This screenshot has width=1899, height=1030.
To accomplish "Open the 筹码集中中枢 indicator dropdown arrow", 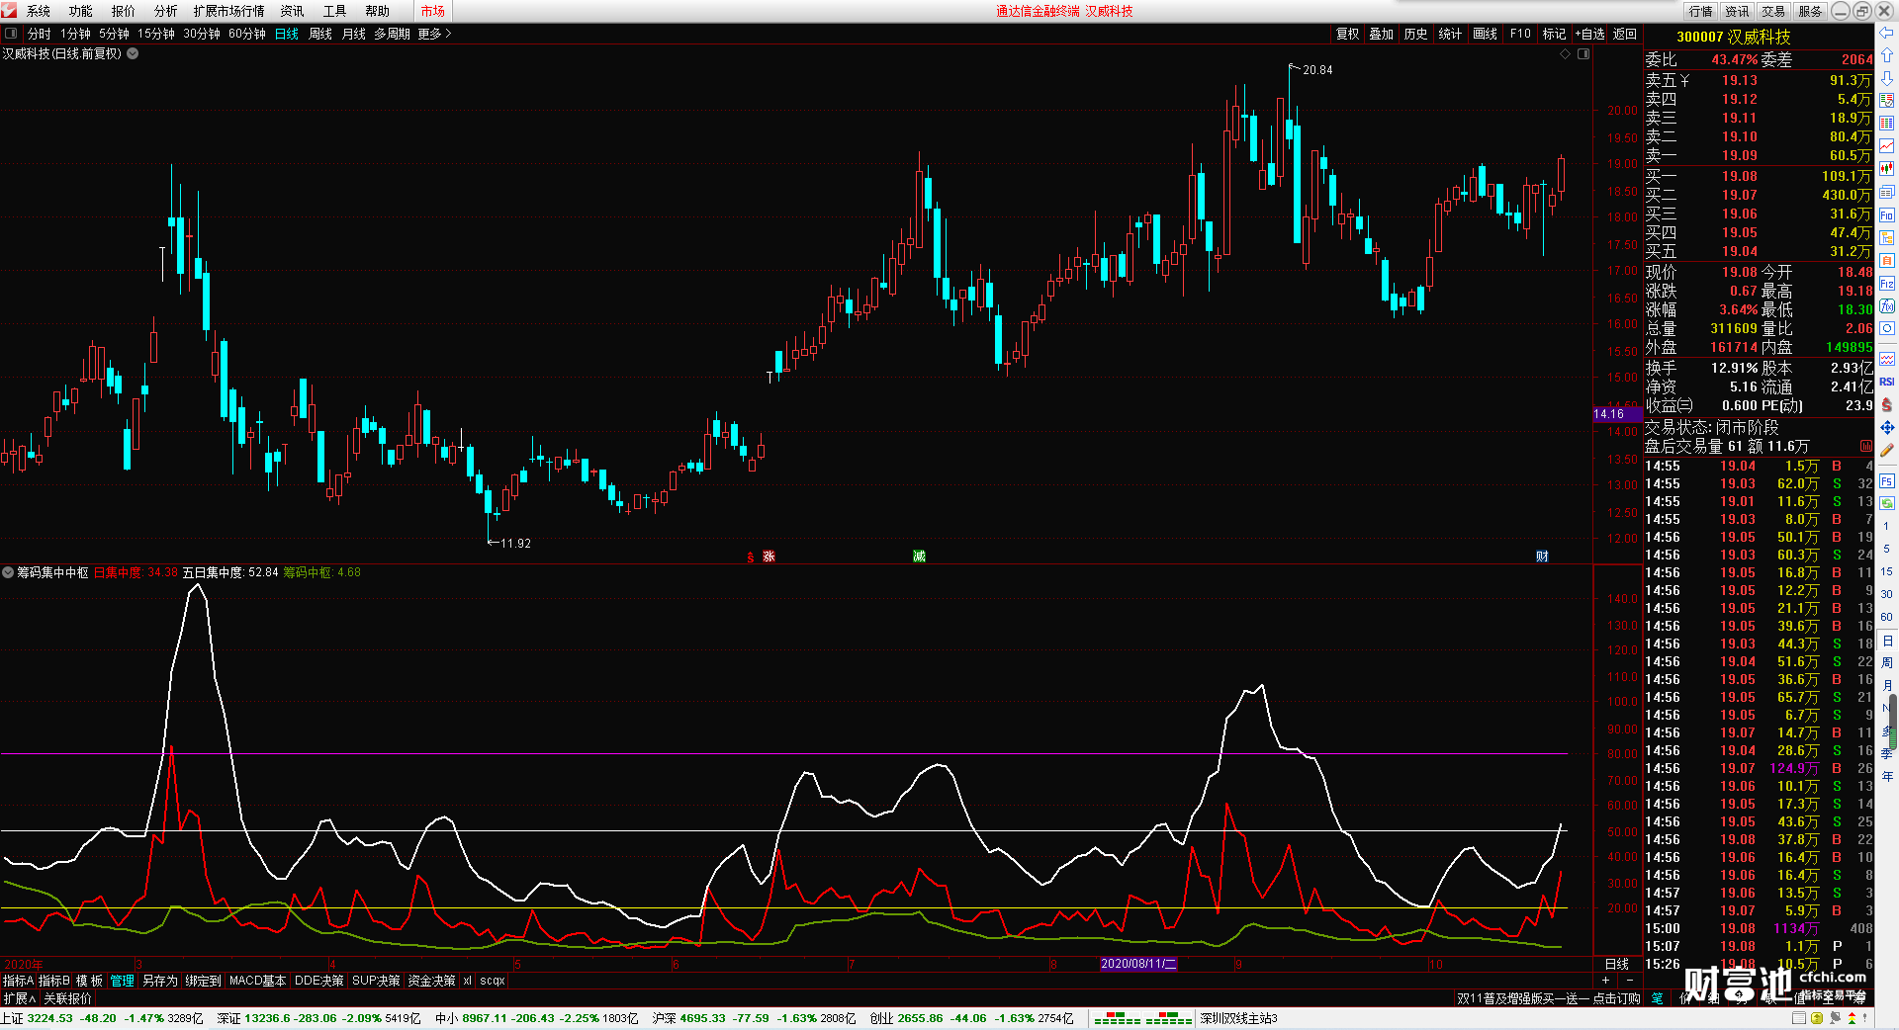I will (8, 572).
